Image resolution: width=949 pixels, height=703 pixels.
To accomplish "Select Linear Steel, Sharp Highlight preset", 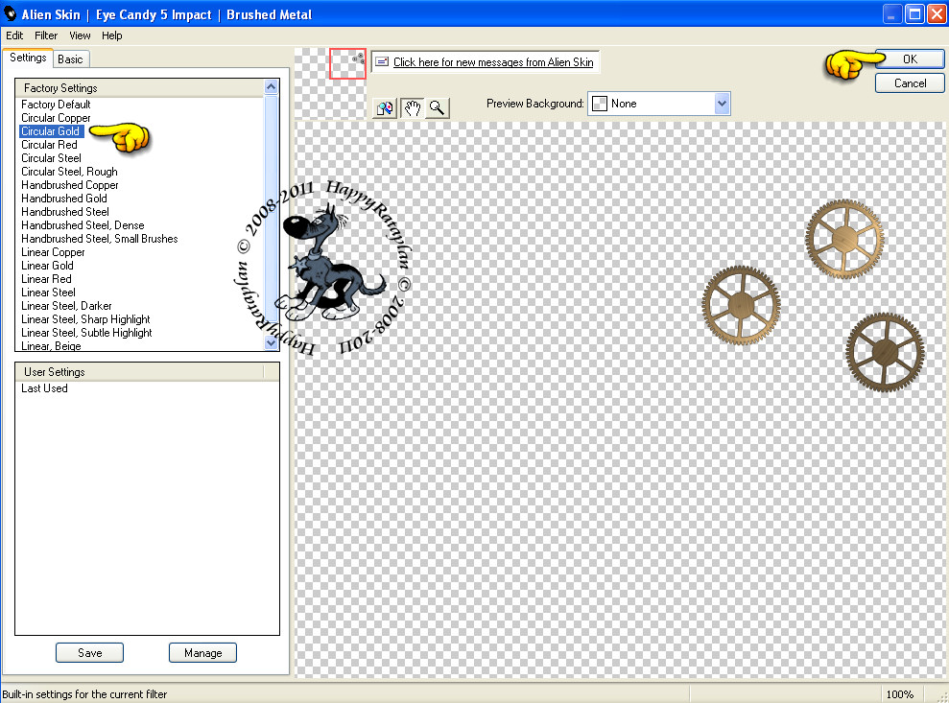I will pos(85,319).
